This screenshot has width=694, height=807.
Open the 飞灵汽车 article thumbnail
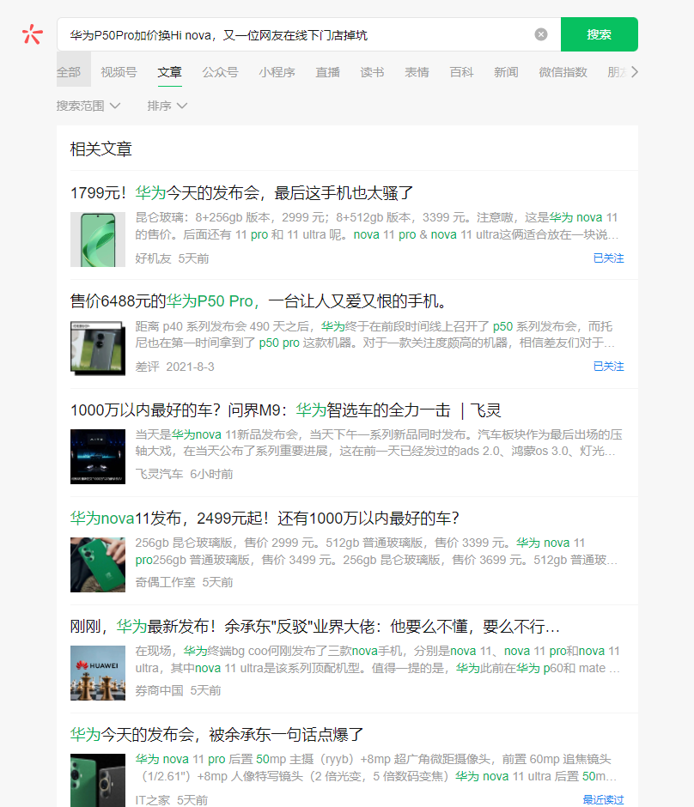pos(98,457)
